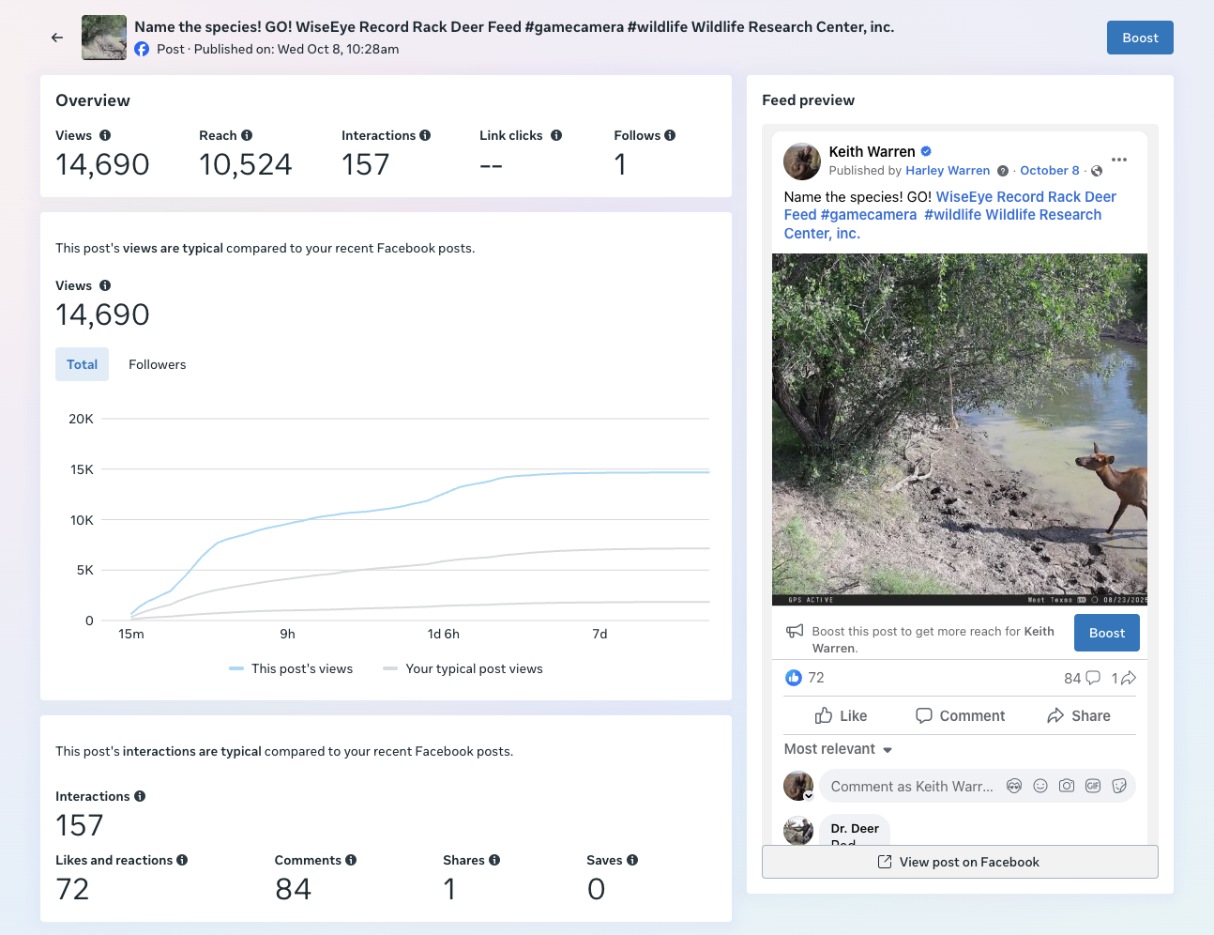The height and width of the screenshot is (935, 1214).
Task: Click View post on Facebook button
Action: click(960, 862)
